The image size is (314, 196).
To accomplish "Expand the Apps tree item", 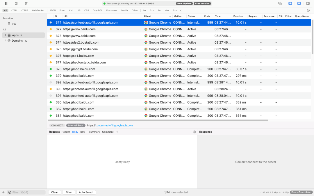I will pos(6,35).
